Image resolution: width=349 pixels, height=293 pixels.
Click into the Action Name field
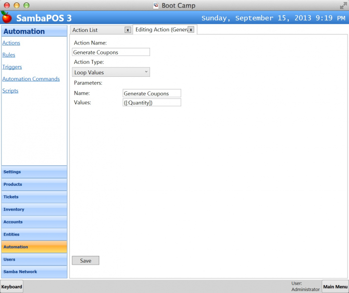pyautogui.click(x=111, y=52)
